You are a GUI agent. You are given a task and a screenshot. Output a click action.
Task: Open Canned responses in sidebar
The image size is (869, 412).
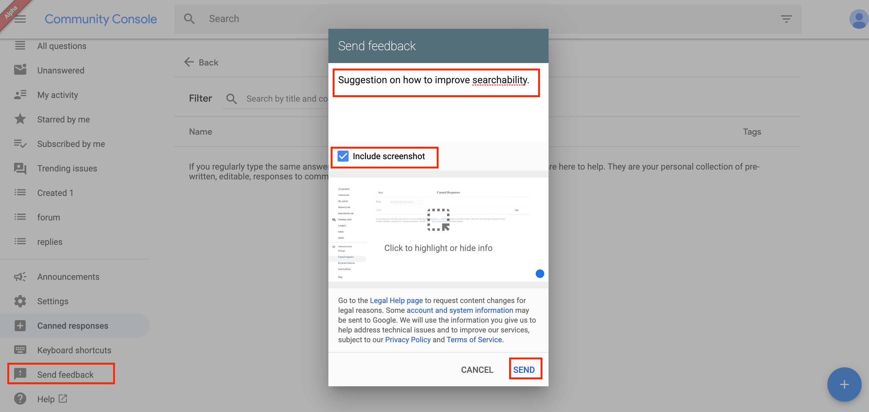coord(72,325)
